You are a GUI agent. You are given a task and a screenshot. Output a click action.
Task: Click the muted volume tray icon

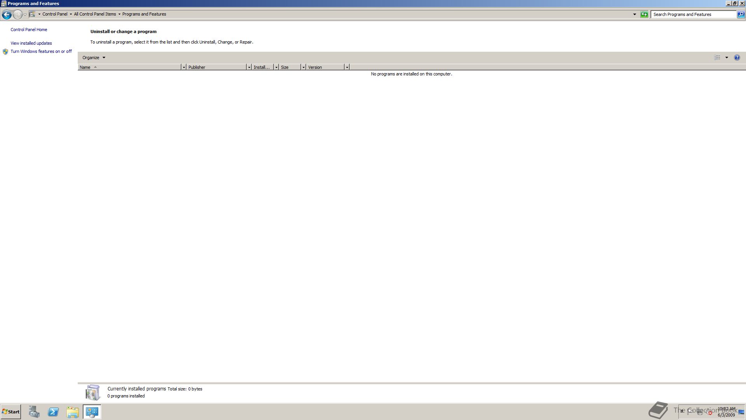pyautogui.click(x=709, y=412)
